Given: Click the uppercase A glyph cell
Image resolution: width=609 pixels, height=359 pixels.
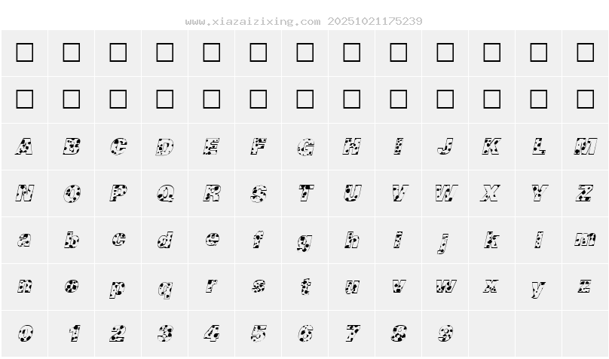Looking at the screenshot, I should point(25,146).
